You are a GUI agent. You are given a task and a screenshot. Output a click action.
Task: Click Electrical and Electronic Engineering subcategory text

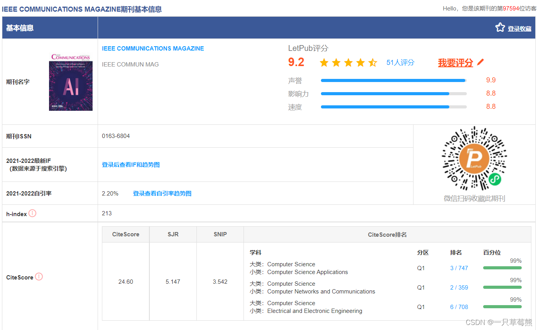coord(315,311)
